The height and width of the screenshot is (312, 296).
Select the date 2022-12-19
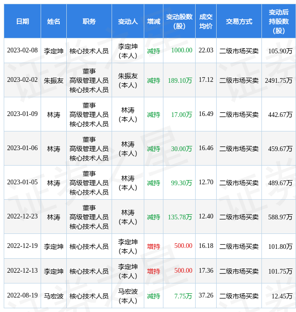pyautogui.click(x=22, y=246)
